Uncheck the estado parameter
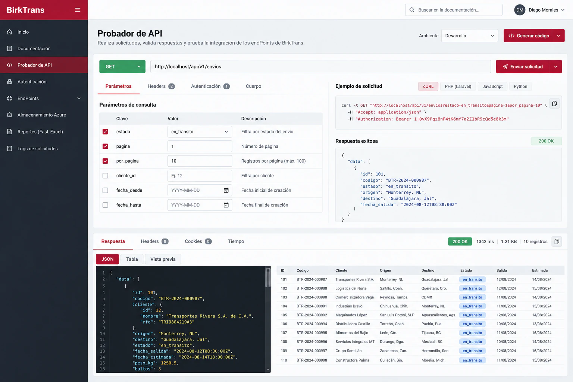Image resolution: width=573 pixels, height=382 pixels. point(105,132)
